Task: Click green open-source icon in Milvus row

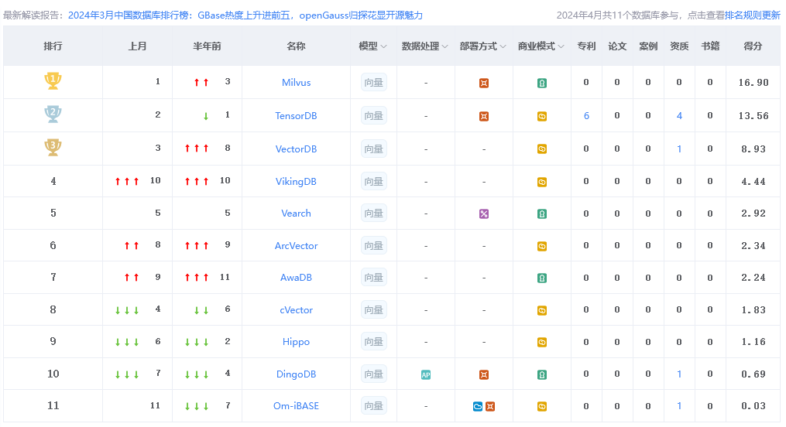Action: tap(542, 83)
